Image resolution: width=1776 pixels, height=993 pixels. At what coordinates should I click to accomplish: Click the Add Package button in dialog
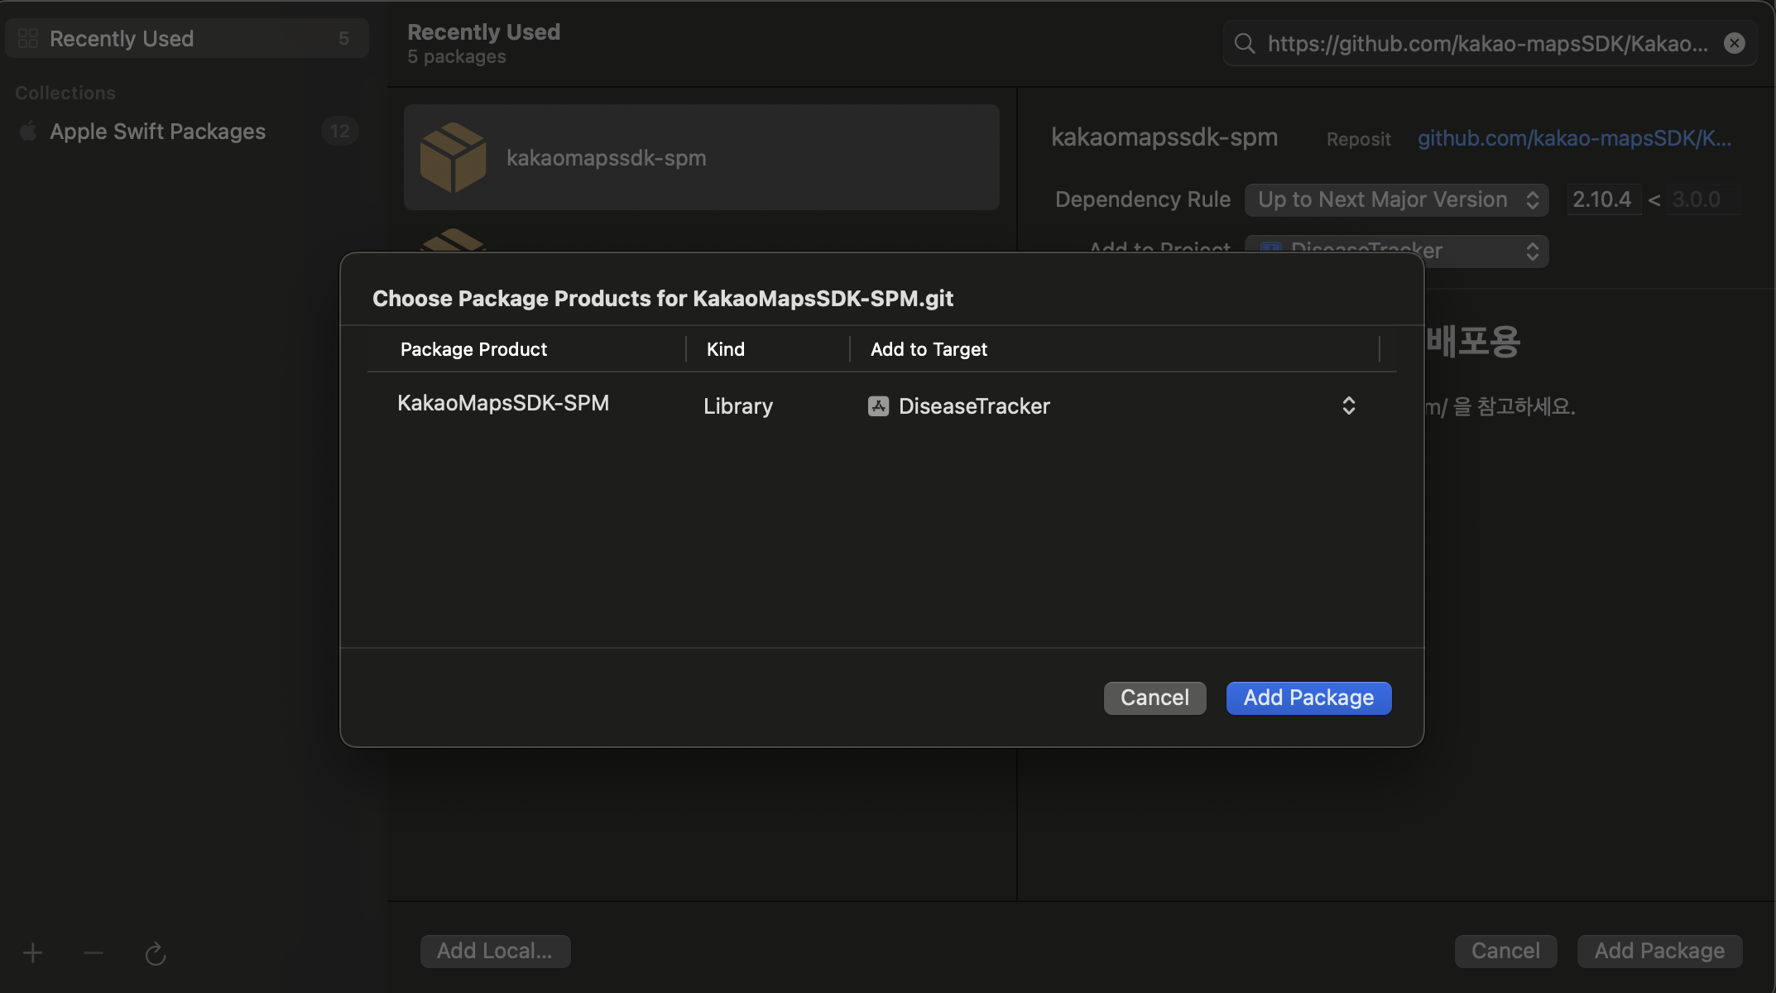(x=1308, y=698)
